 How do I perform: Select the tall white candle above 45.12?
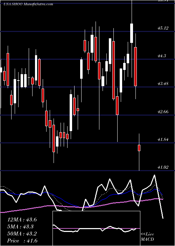pyautogui.click(x=132, y=33)
